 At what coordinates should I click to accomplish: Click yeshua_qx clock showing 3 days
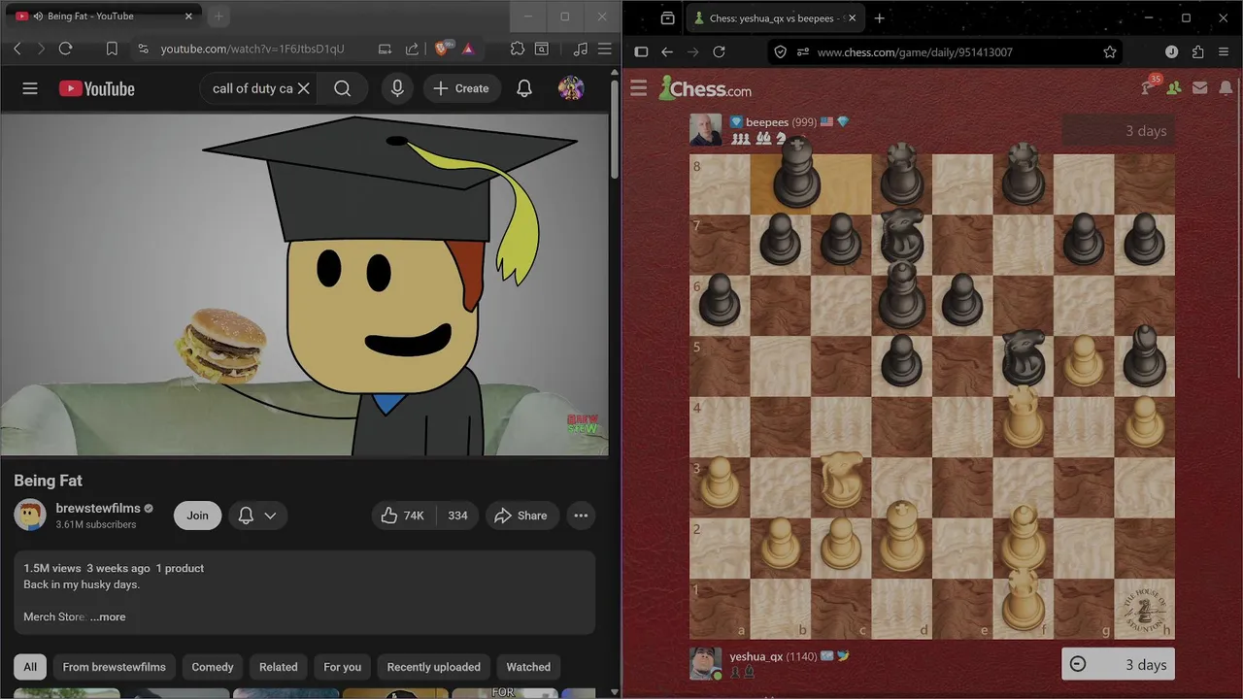point(1119,664)
